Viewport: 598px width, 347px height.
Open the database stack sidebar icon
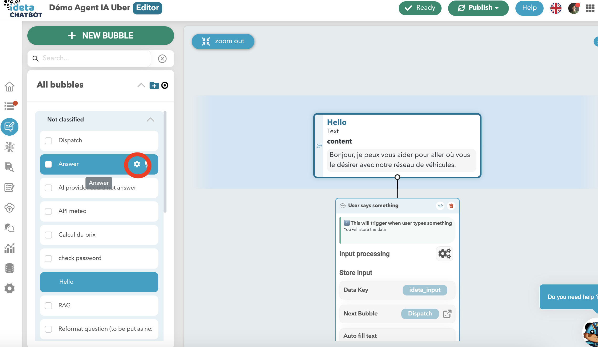(x=9, y=268)
